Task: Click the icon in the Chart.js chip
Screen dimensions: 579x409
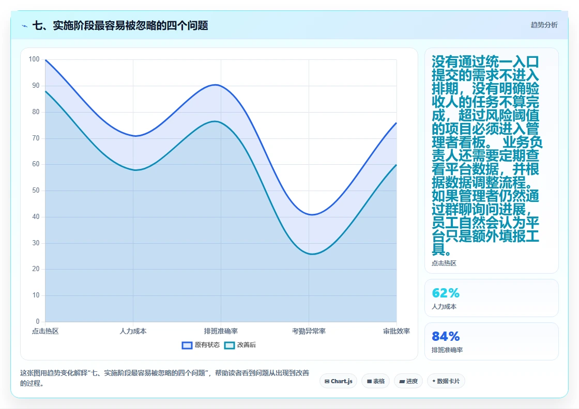Action: tap(327, 381)
